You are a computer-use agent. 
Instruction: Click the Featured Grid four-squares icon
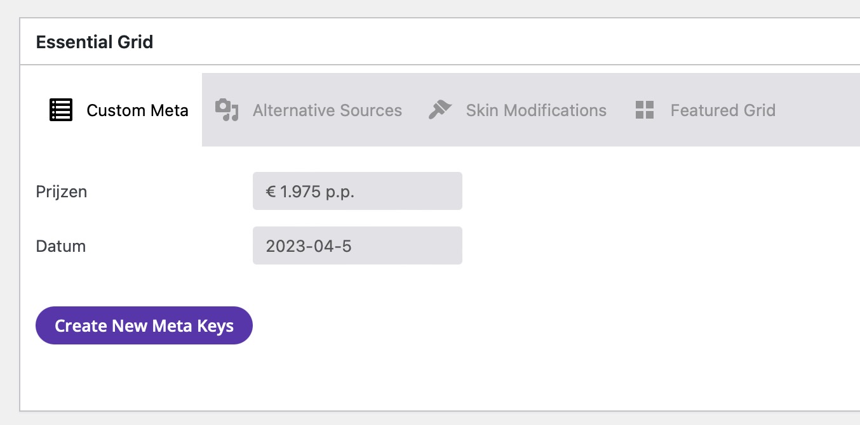(645, 110)
